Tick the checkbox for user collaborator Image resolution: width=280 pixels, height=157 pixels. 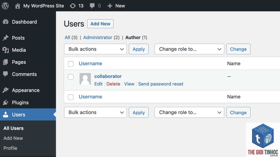coord(71,77)
